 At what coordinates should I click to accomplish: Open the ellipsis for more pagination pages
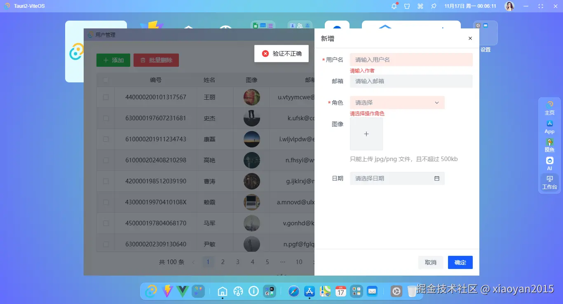[x=282, y=262]
